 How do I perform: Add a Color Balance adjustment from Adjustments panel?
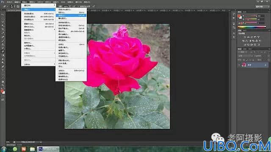coord(246,41)
